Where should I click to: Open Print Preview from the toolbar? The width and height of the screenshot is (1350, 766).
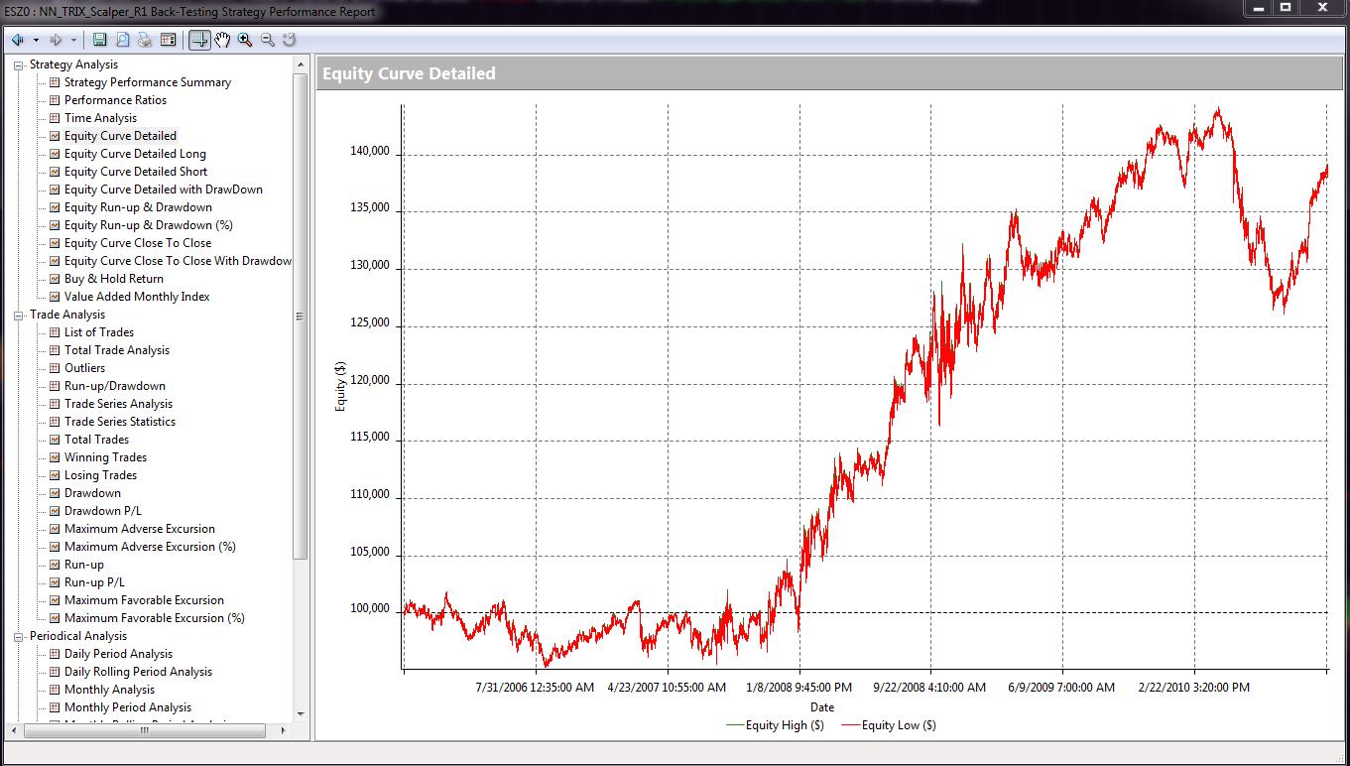122,40
